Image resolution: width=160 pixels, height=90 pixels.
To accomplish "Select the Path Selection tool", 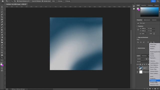I will tap(2, 50).
